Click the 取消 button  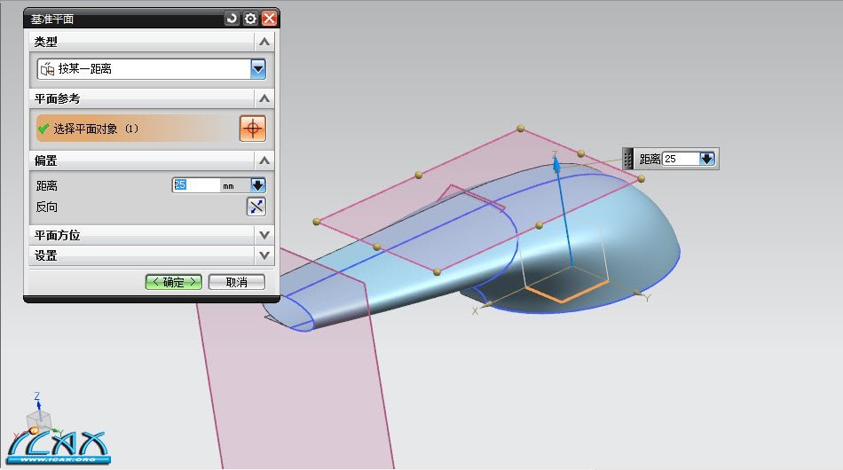click(235, 282)
